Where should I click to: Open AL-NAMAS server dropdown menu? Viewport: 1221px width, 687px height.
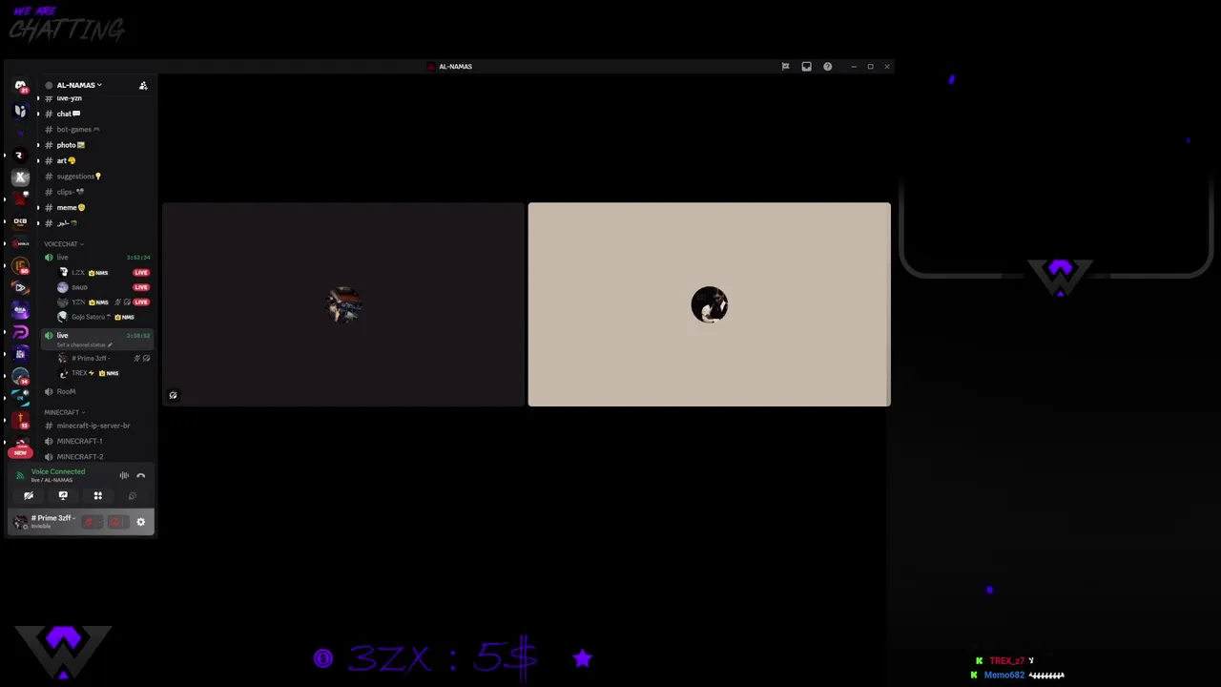(78, 85)
